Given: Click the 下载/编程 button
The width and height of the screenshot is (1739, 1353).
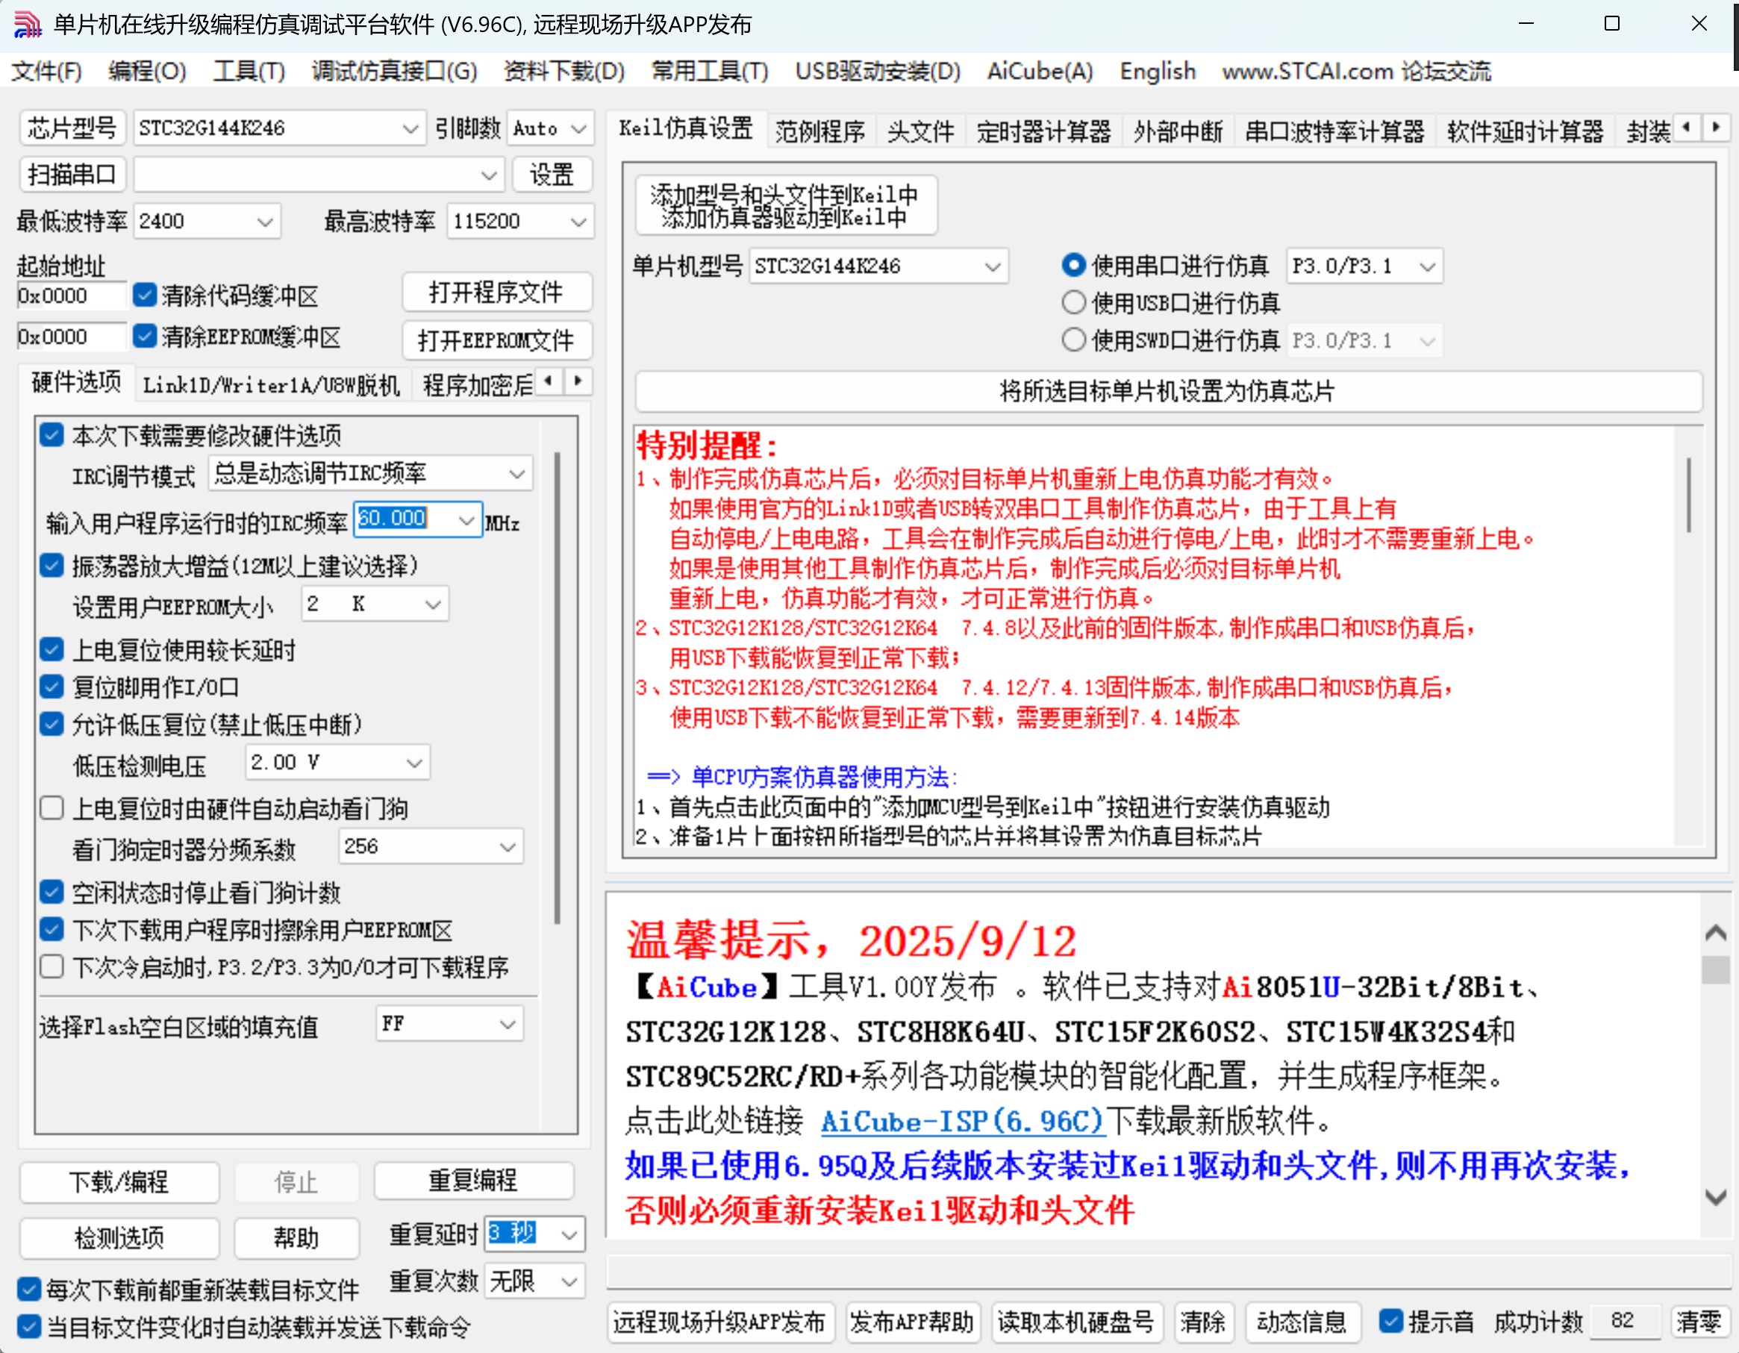Looking at the screenshot, I should tap(119, 1183).
